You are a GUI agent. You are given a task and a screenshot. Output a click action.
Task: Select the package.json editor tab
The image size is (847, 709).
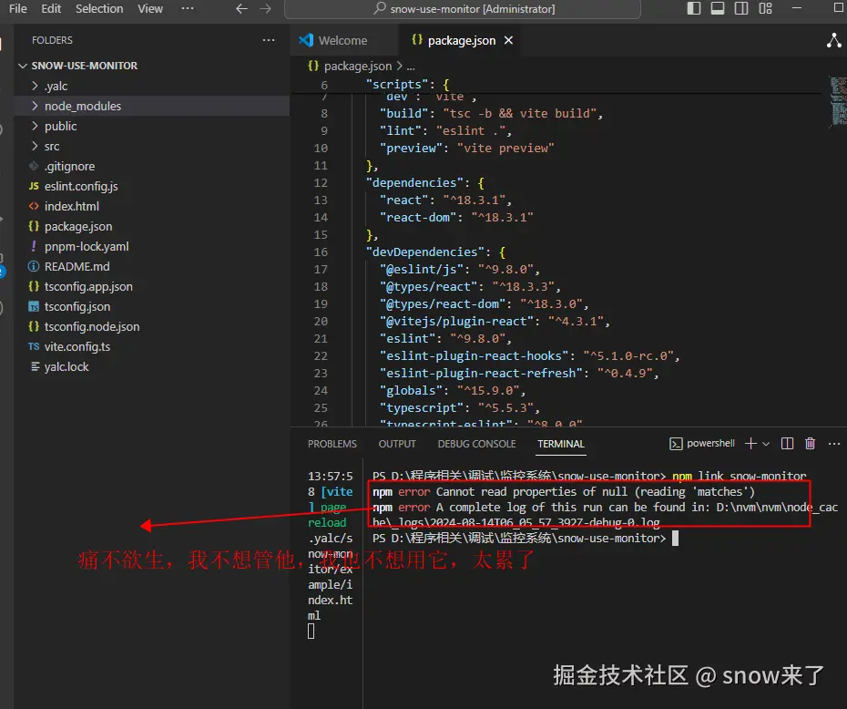click(x=461, y=40)
